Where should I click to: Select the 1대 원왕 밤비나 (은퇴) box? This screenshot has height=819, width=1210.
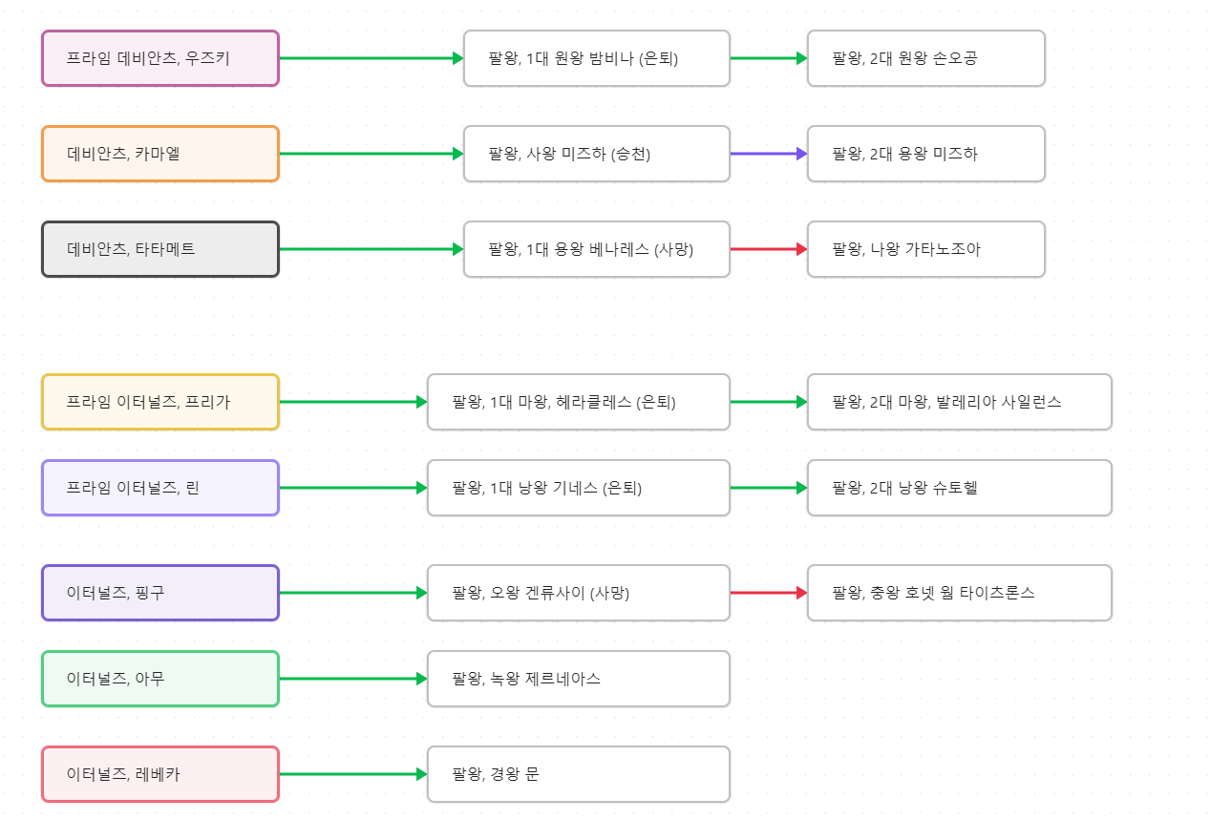coord(597,58)
